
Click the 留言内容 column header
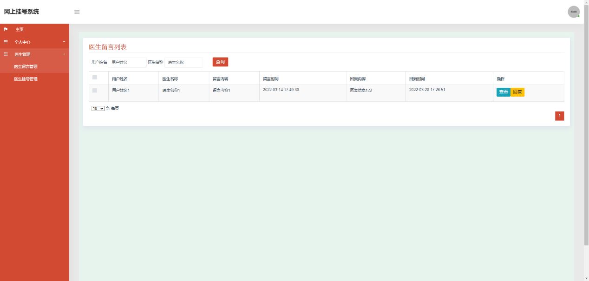click(221, 79)
